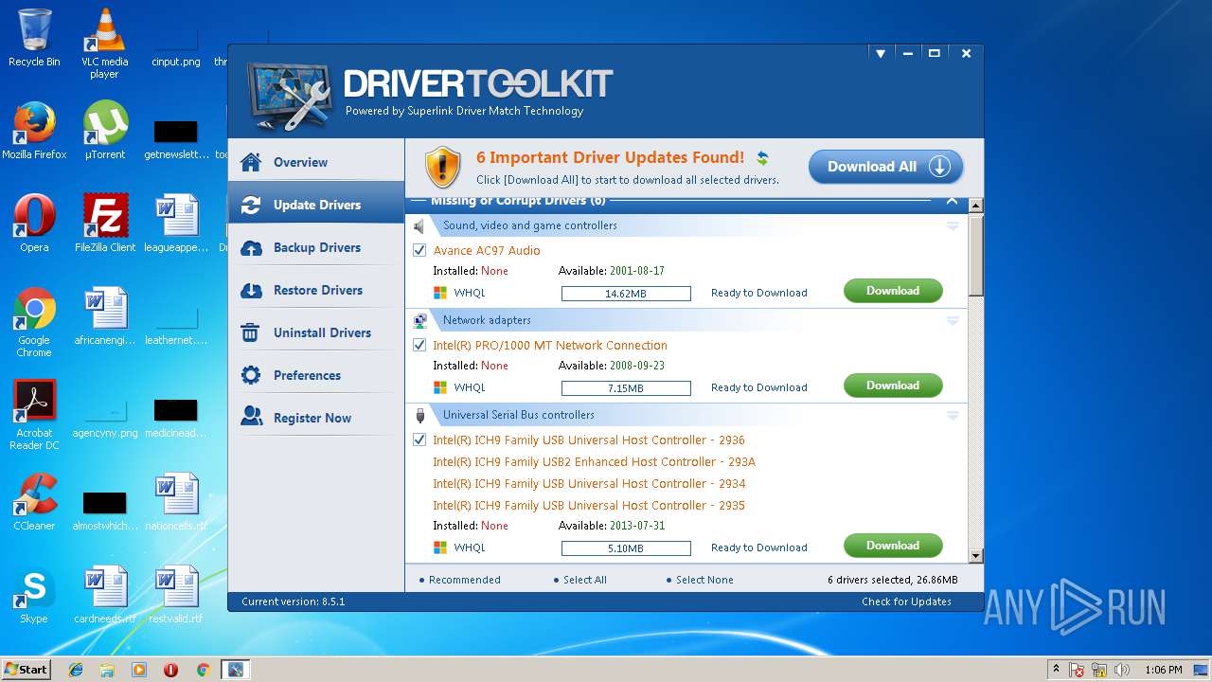Viewport: 1212px width, 682px height.
Task: Click the Register Now people icon
Action: pyautogui.click(x=251, y=416)
